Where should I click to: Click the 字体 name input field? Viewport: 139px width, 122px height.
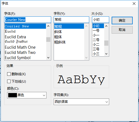(28, 20)
